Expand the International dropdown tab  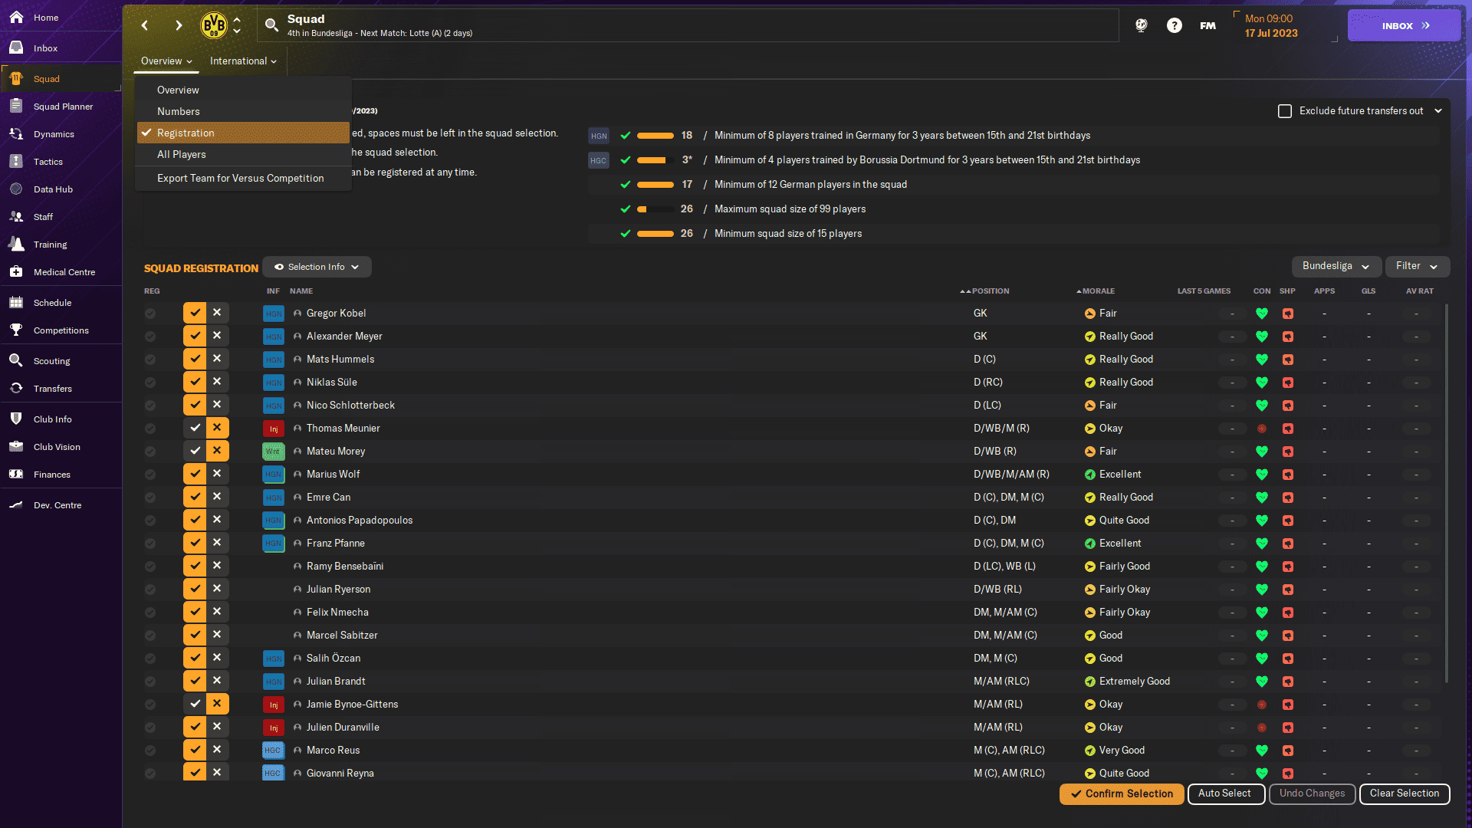243,61
